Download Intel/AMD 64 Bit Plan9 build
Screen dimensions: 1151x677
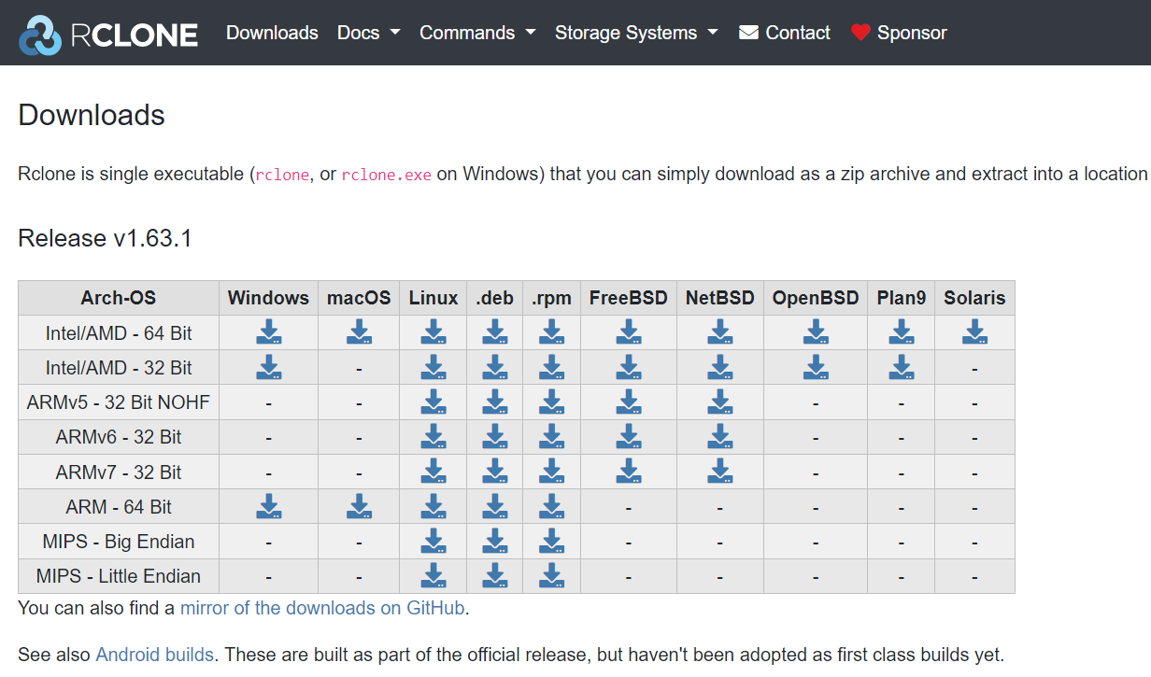pyautogui.click(x=902, y=332)
